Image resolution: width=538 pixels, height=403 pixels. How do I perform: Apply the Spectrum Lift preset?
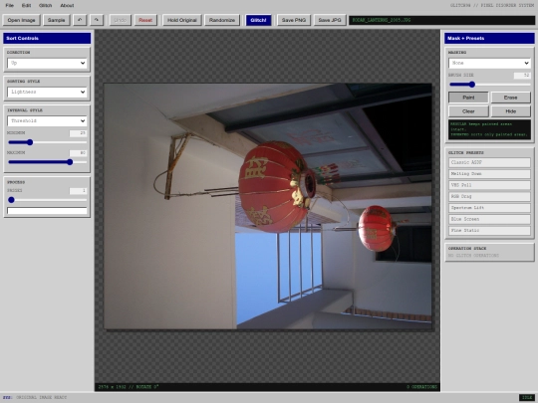click(x=489, y=208)
